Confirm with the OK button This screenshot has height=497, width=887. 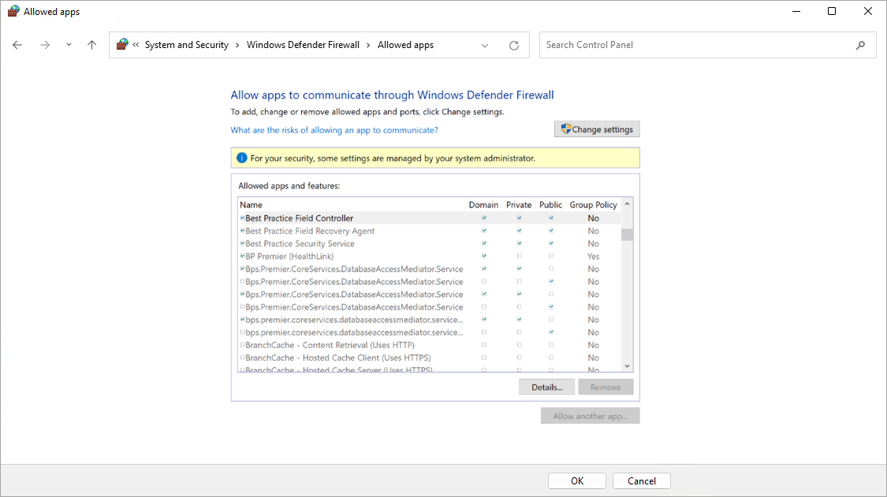tap(577, 481)
